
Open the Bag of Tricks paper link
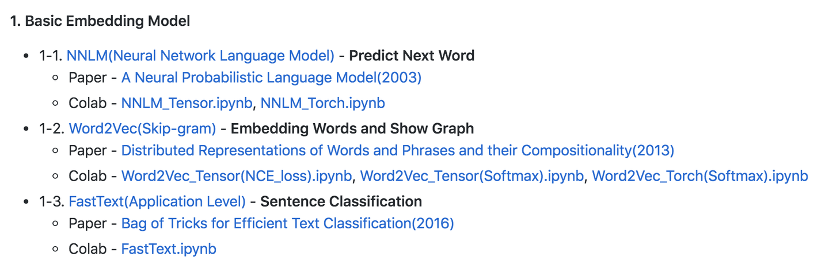[x=287, y=224]
